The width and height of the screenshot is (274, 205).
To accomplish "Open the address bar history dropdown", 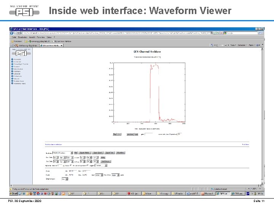I will pyautogui.click(x=211, y=33).
